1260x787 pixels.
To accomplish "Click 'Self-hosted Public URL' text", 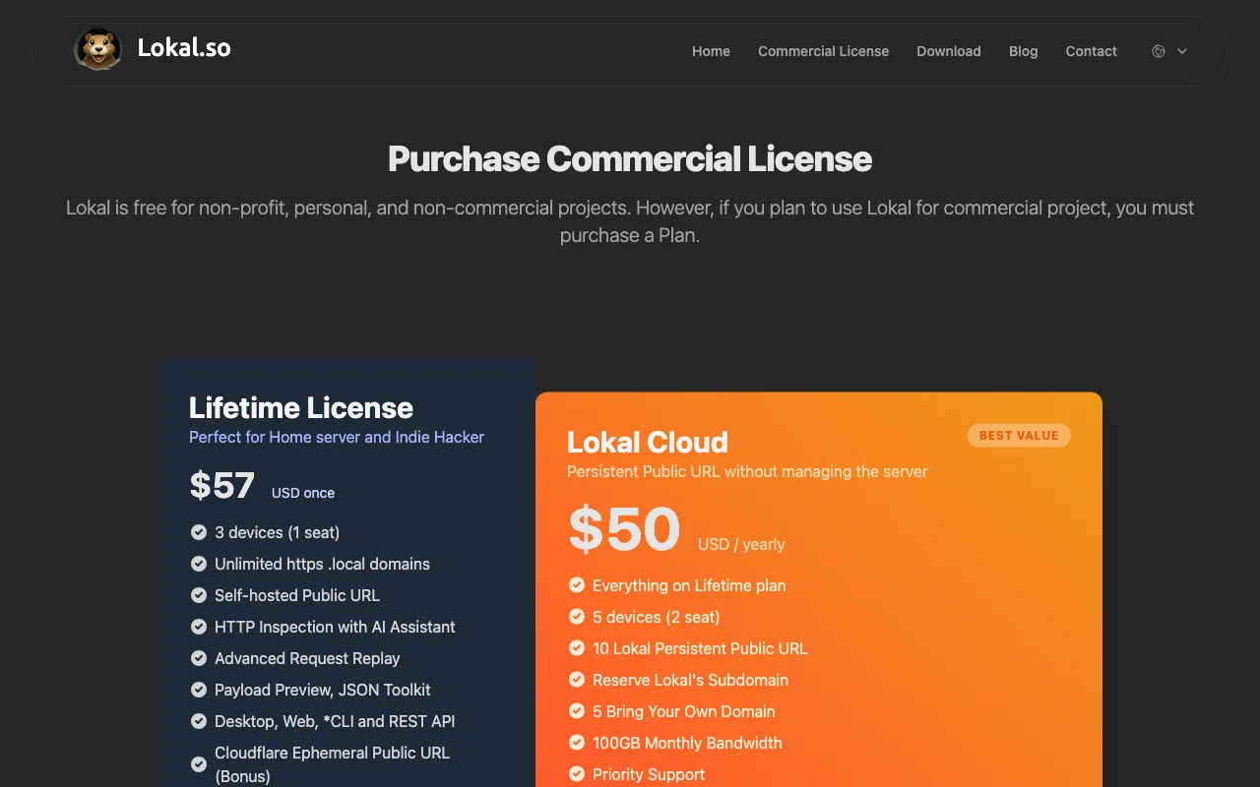I will click(297, 595).
